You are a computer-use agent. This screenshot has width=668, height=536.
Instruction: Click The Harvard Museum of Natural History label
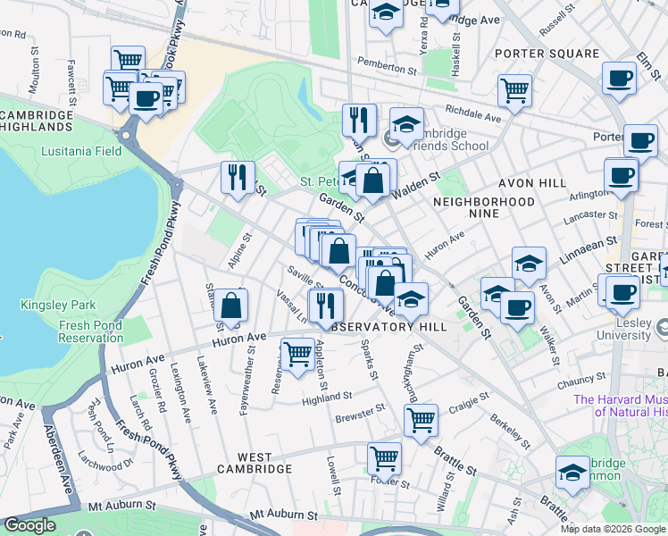pos(620,406)
